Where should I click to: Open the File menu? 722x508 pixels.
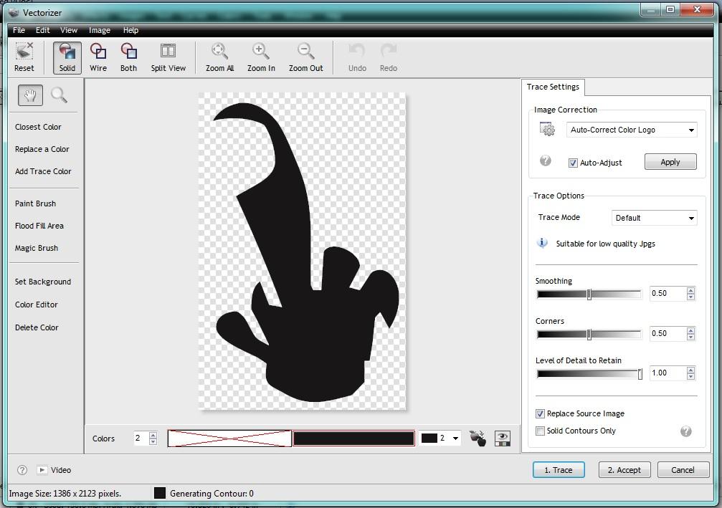[19, 30]
